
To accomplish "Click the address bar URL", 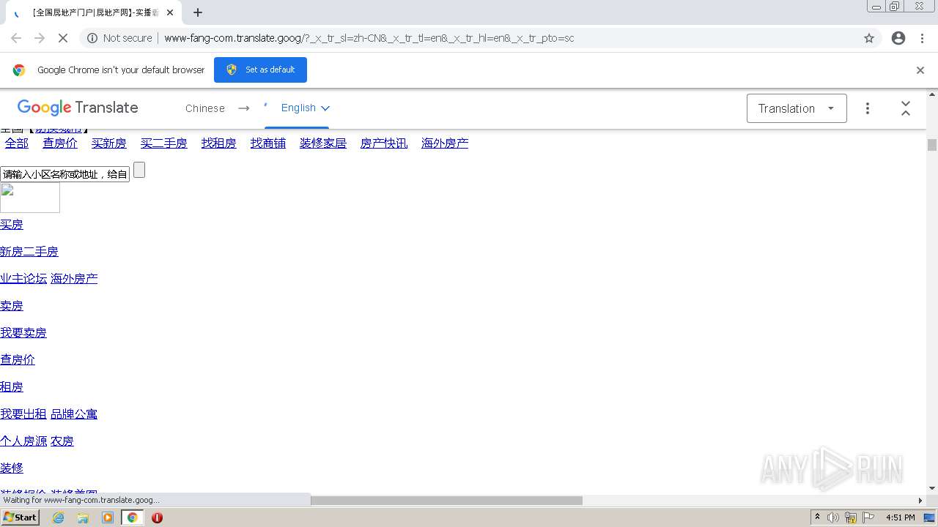I will tap(369, 38).
